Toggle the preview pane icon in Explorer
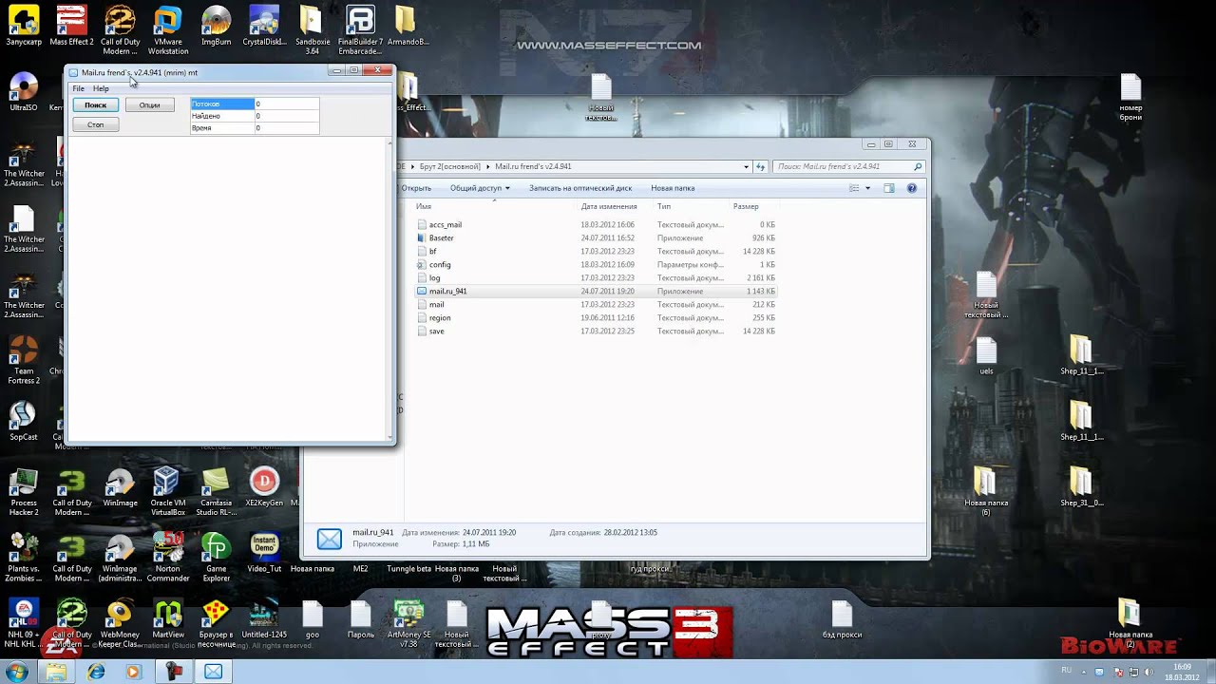This screenshot has width=1216, height=684. click(x=889, y=188)
